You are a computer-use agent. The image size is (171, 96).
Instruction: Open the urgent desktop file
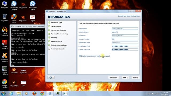[x=33, y=18]
